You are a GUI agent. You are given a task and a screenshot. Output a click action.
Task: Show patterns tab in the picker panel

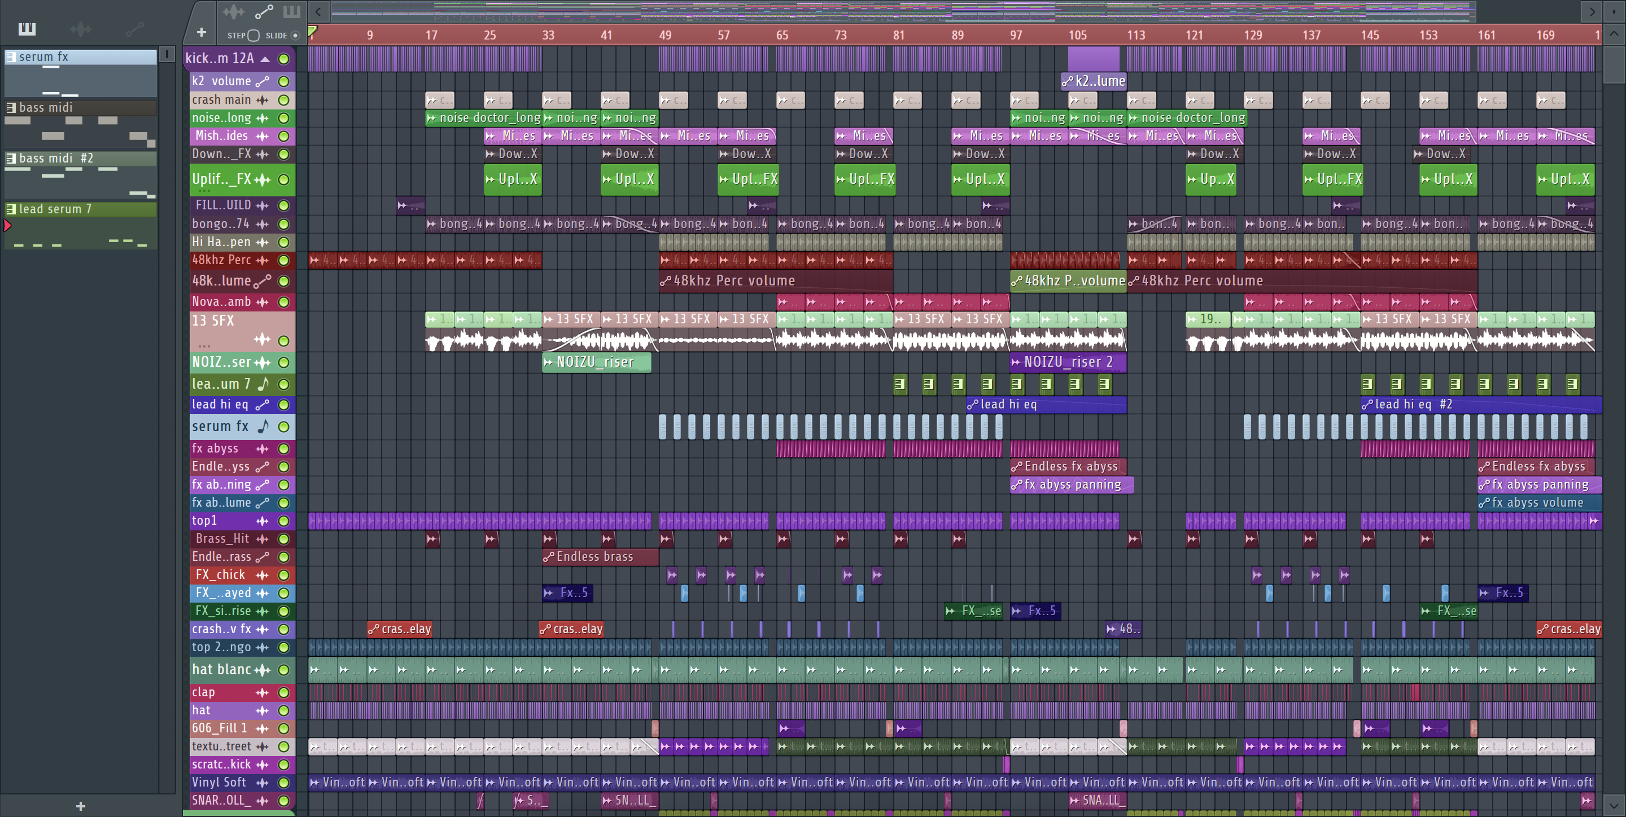point(27,29)
